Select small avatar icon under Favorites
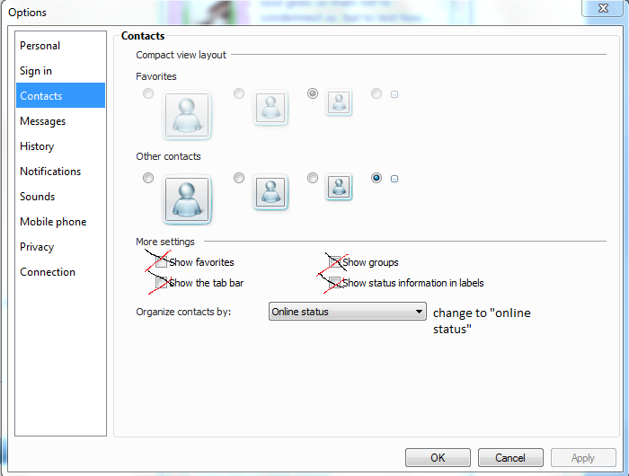Screen dimensions: 629x476 tap(339, 102)
